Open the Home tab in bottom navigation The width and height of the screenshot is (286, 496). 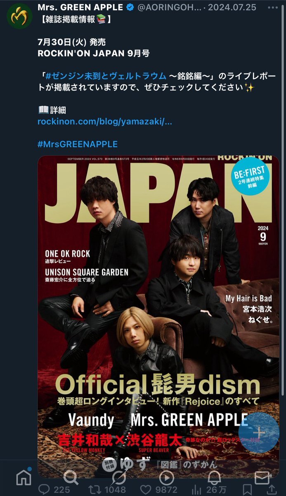(x=24, y=478)
